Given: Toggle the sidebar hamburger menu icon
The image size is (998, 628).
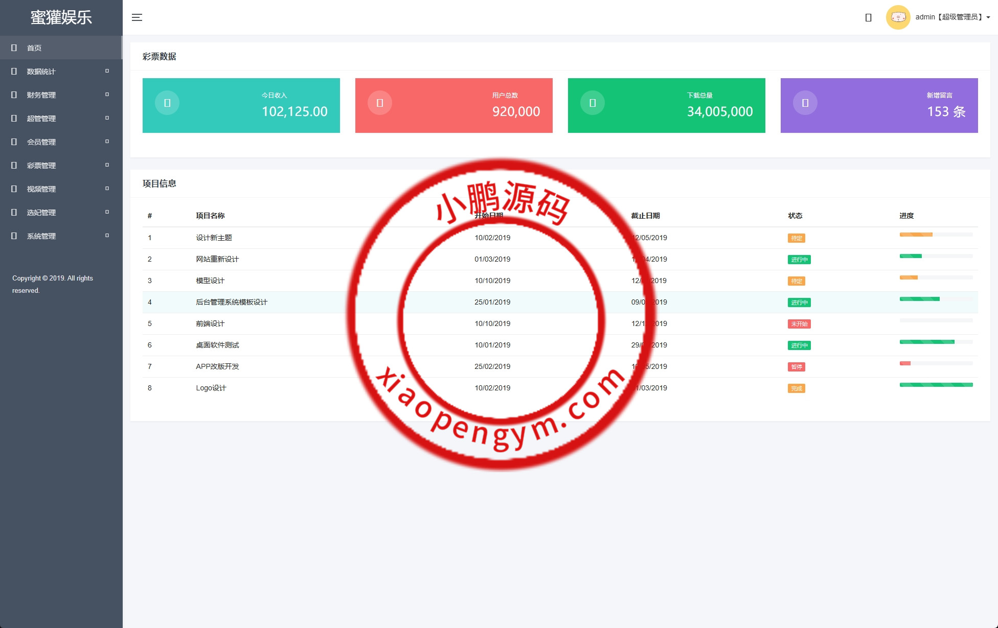Looking at the screenshot, I should click(137, 17).
